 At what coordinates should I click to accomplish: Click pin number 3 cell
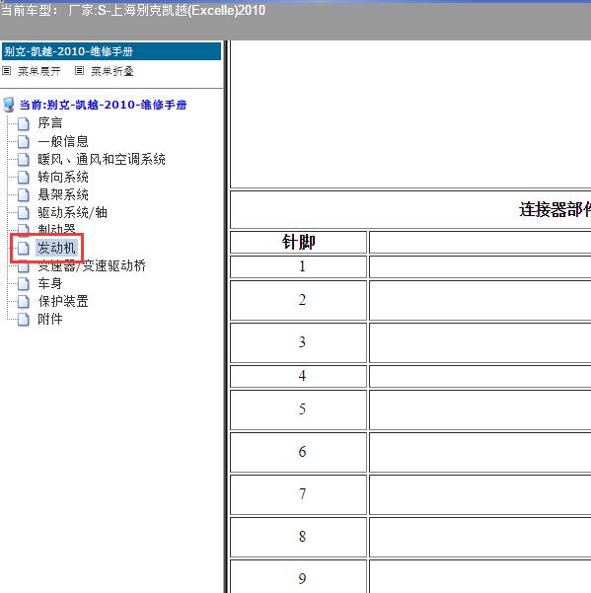coord(298,342)
